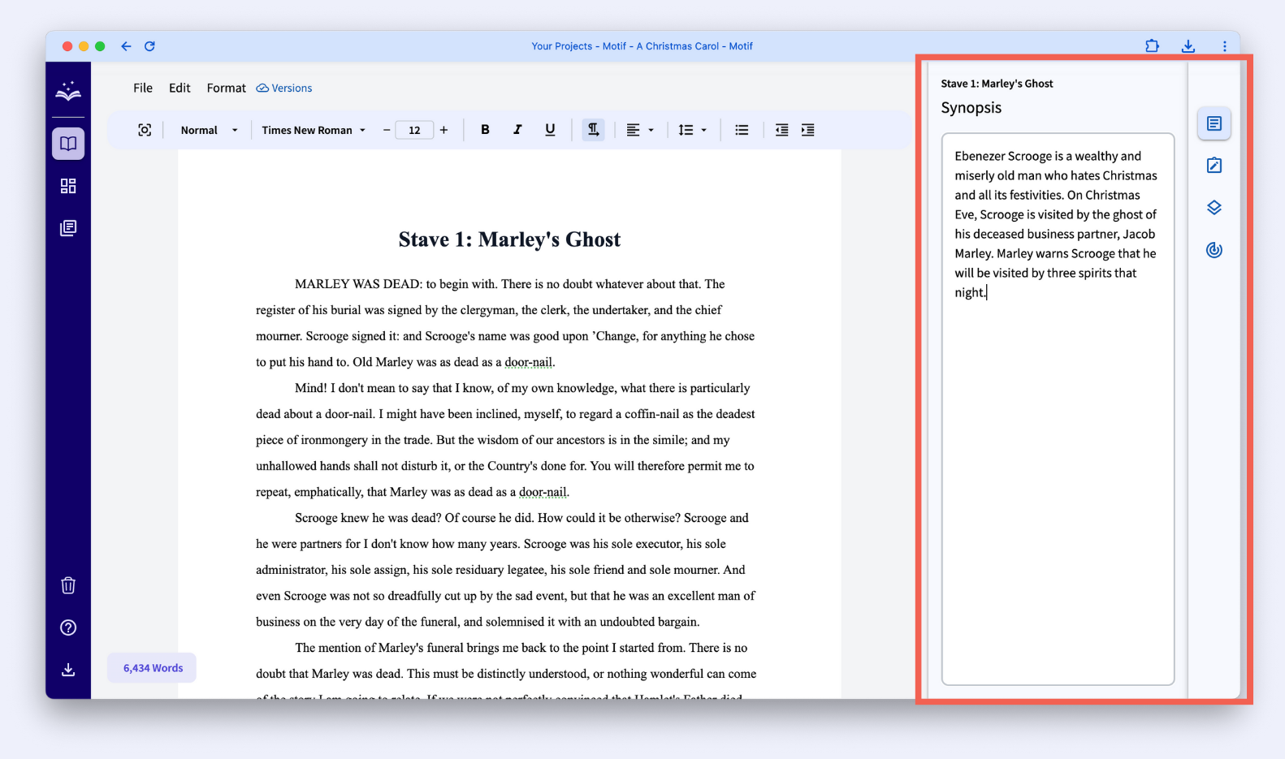Click the paragraph starting 'MARLEY WAS DEAD'

[505, 323]
